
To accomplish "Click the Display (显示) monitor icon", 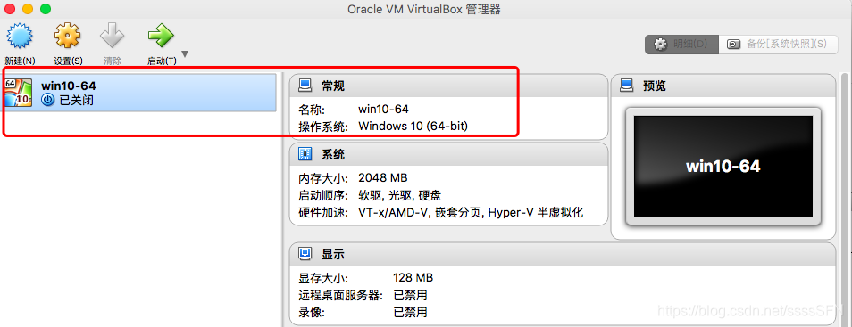I will coord(305,254).
